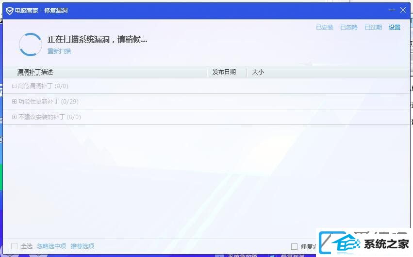Expand the 功能性更新补丁 (0/29) group
The height and width of the screenshot is (257, 413).
point(14,102)
